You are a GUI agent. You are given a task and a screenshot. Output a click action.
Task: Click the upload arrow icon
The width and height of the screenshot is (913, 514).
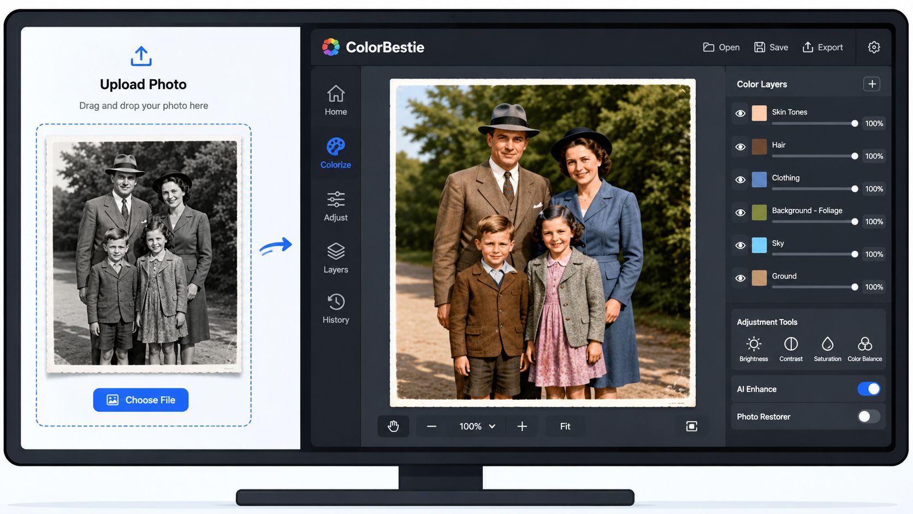(141, 56)
